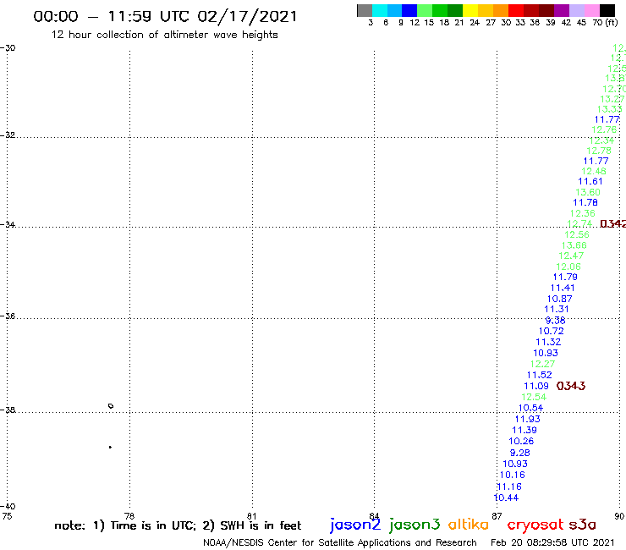Click the wave height value 12.34
This screenshot has height=550, width=626.
601,140
